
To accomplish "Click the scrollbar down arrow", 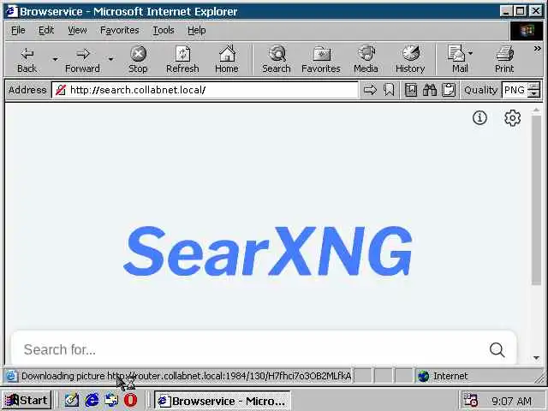I will [x=536, y=358].
